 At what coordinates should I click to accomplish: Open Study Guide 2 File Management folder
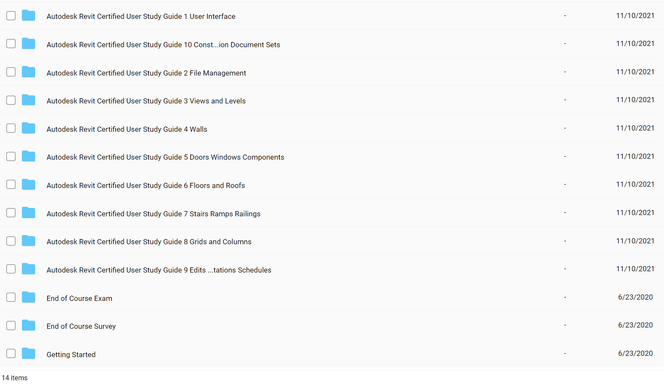click(146, 73)
